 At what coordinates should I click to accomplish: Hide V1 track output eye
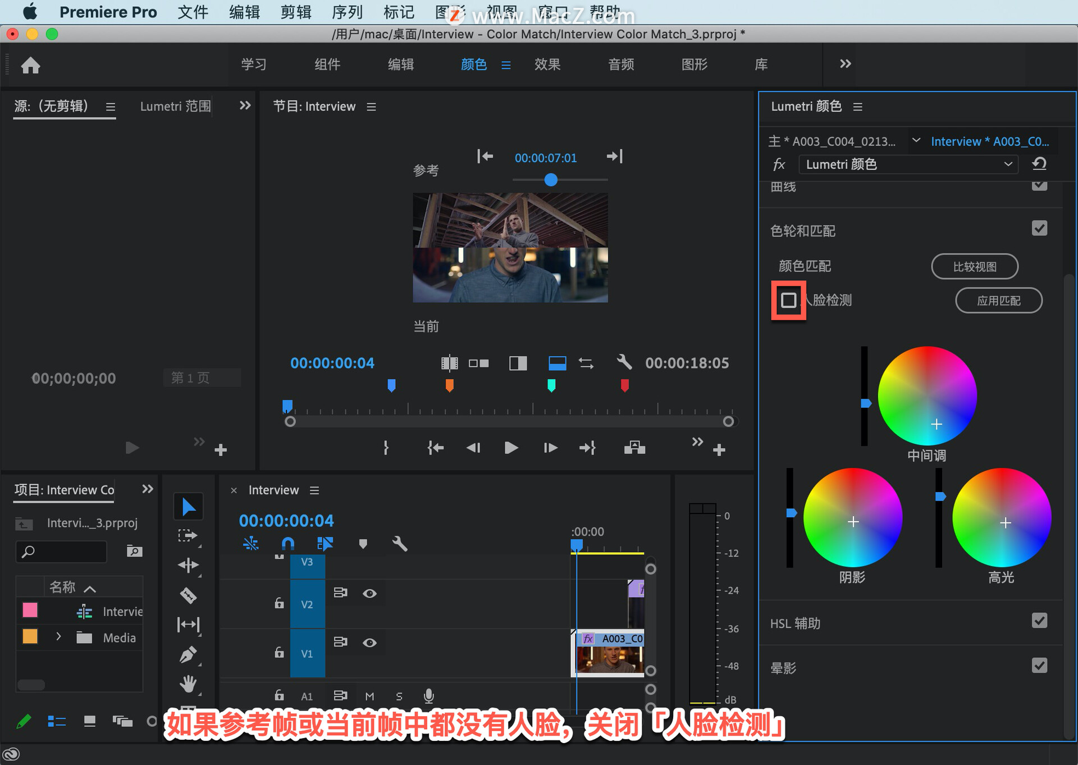369,643
